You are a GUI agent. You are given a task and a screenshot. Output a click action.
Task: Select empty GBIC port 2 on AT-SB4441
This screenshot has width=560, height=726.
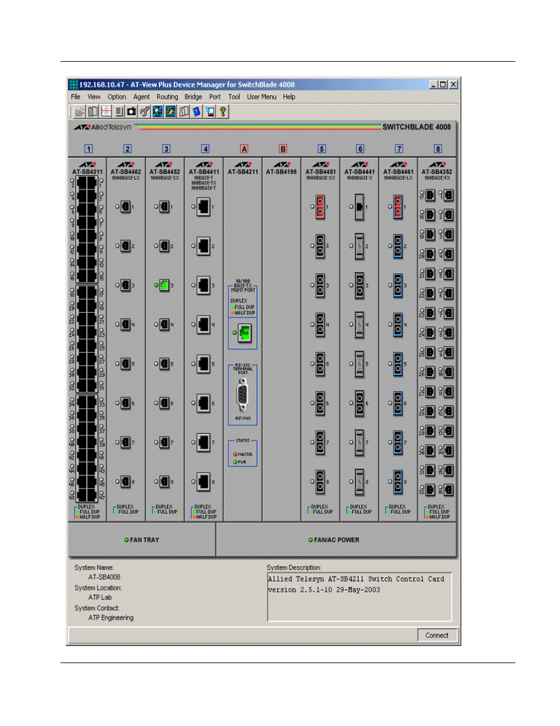359,246
